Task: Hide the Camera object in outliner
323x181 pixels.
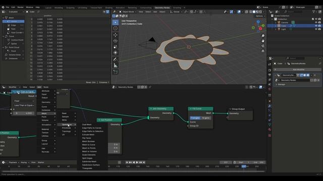Action: [x=316, y=22]
